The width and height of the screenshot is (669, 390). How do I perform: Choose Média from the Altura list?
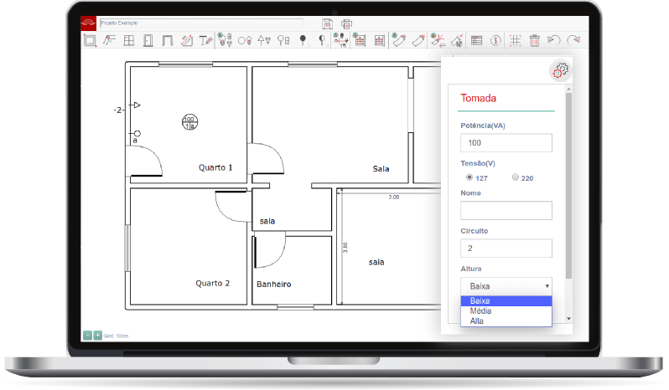click(506, 311)
